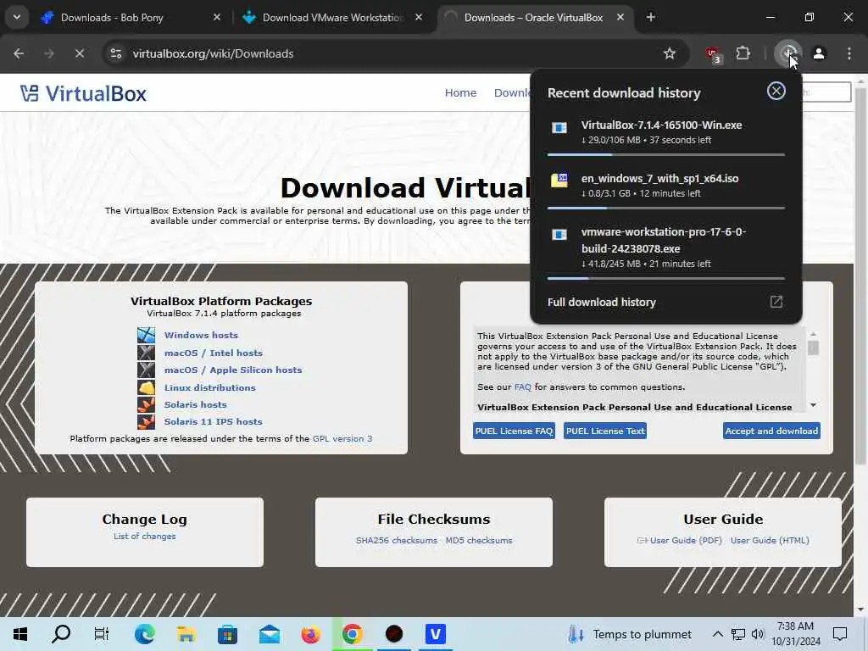
Task: Open List of changes link
Action: [x=144, y=536]
